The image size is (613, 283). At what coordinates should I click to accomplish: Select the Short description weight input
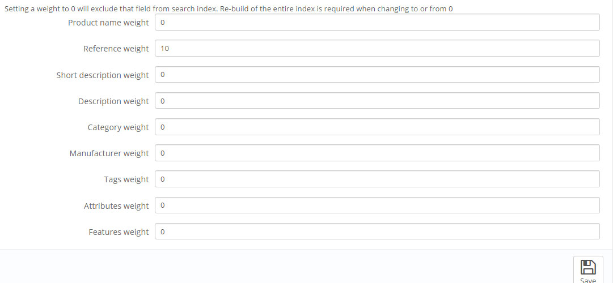coord(377,75)
